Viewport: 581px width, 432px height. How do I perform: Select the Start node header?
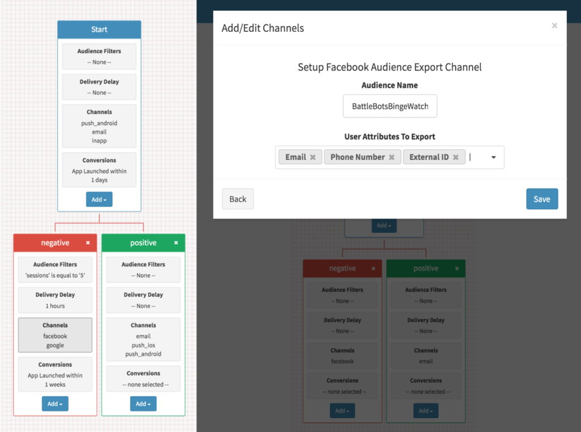pyautogui.click(x=99, y=30)
